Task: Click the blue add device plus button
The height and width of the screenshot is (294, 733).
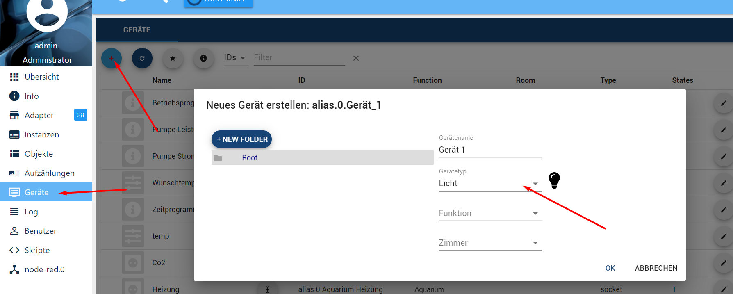Action: tap(112, 58)
